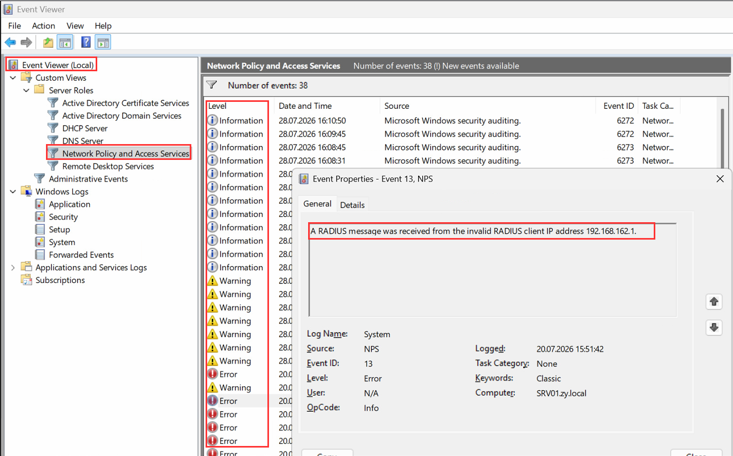Switch to the General tab

tap(317, 204)
